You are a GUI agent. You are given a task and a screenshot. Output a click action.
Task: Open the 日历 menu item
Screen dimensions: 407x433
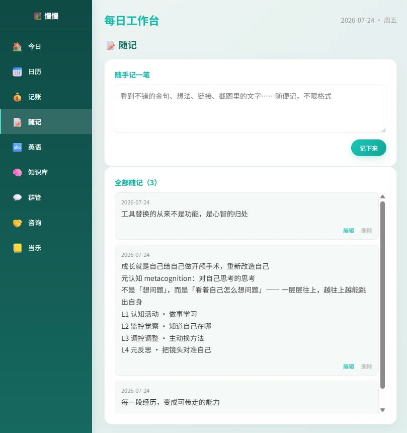(x=46, y=72)
